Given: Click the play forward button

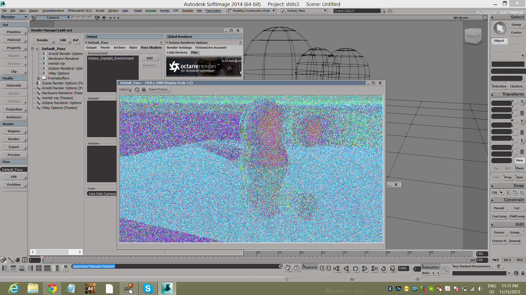Looking at the screenshot, I should click(364, 269).
